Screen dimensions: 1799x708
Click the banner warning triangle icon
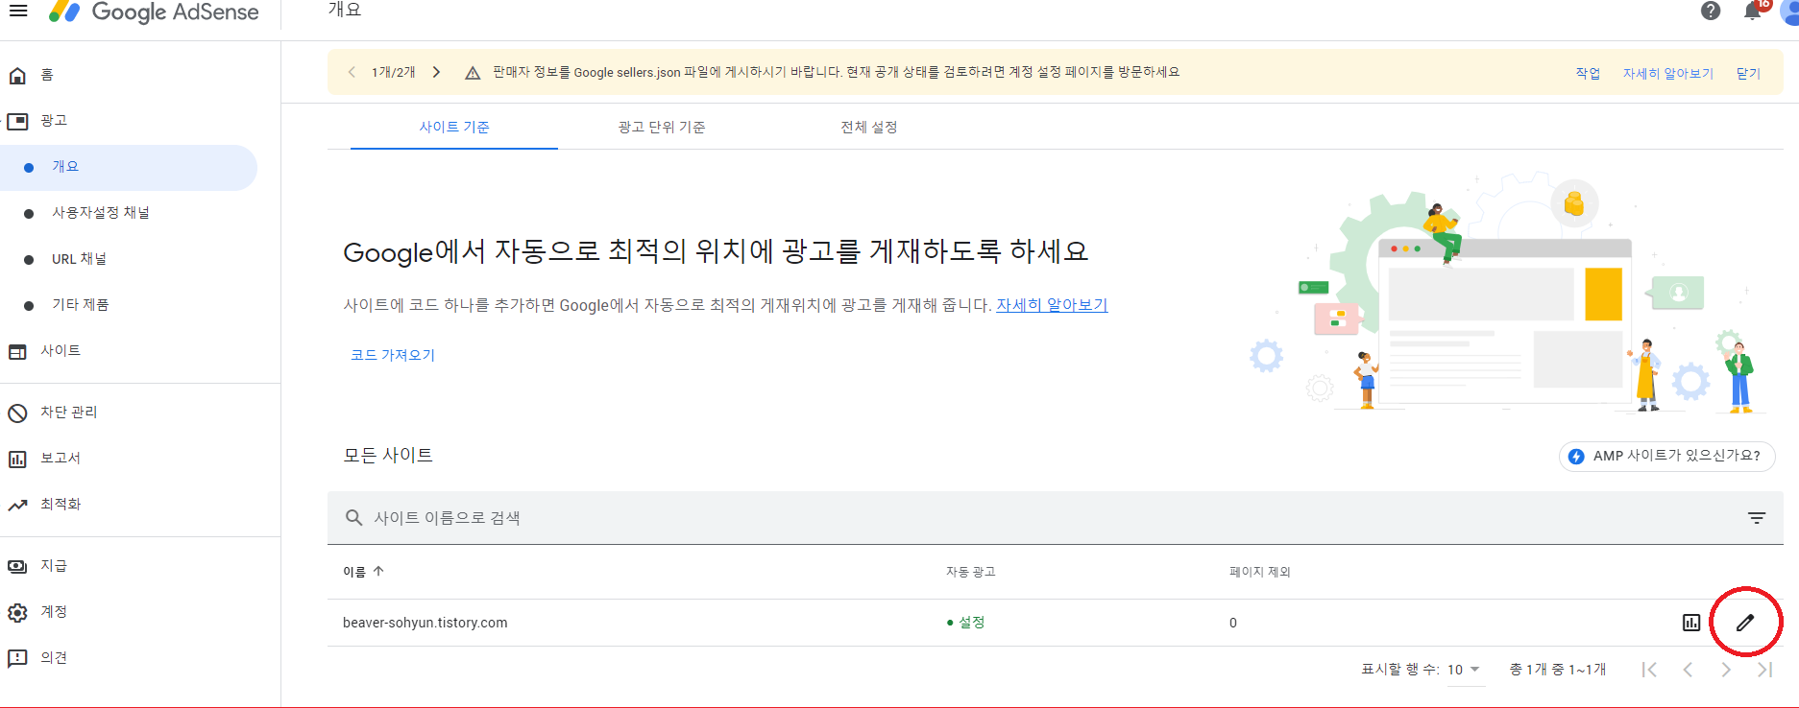pos(473,73)
